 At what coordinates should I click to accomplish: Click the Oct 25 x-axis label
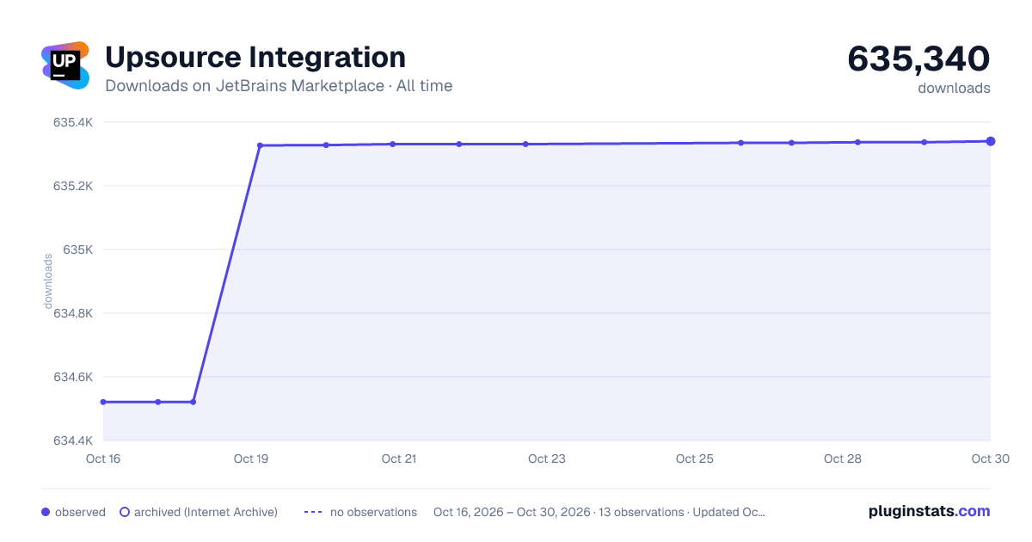point(695,459)
